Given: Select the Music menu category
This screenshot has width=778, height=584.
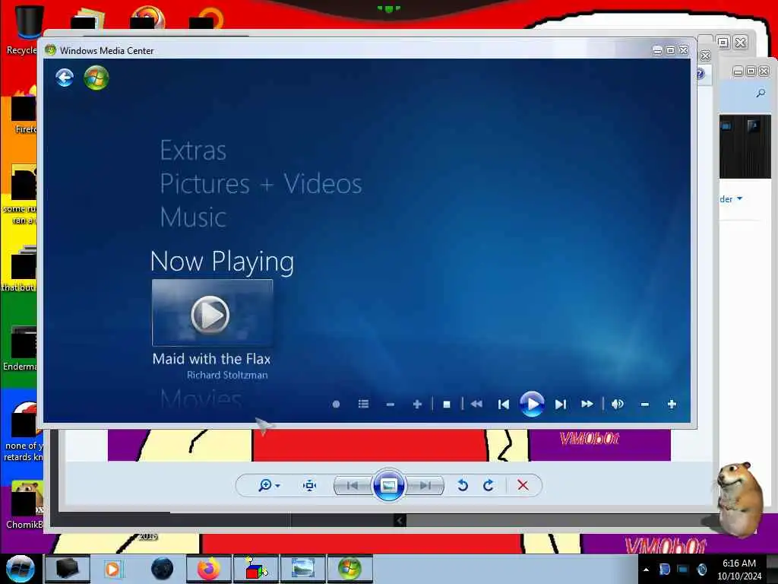Looking at the screenshot, I should point(193,217).
